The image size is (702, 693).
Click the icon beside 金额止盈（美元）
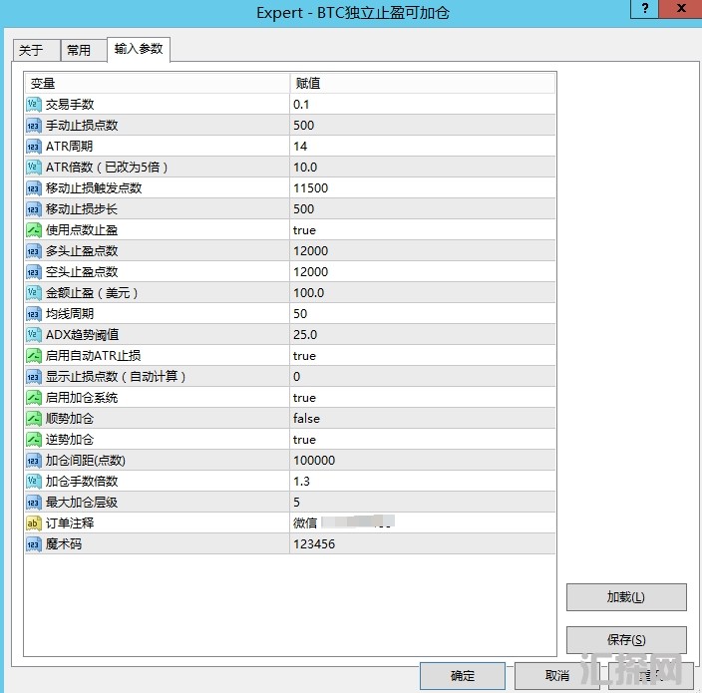click(34, 293)
